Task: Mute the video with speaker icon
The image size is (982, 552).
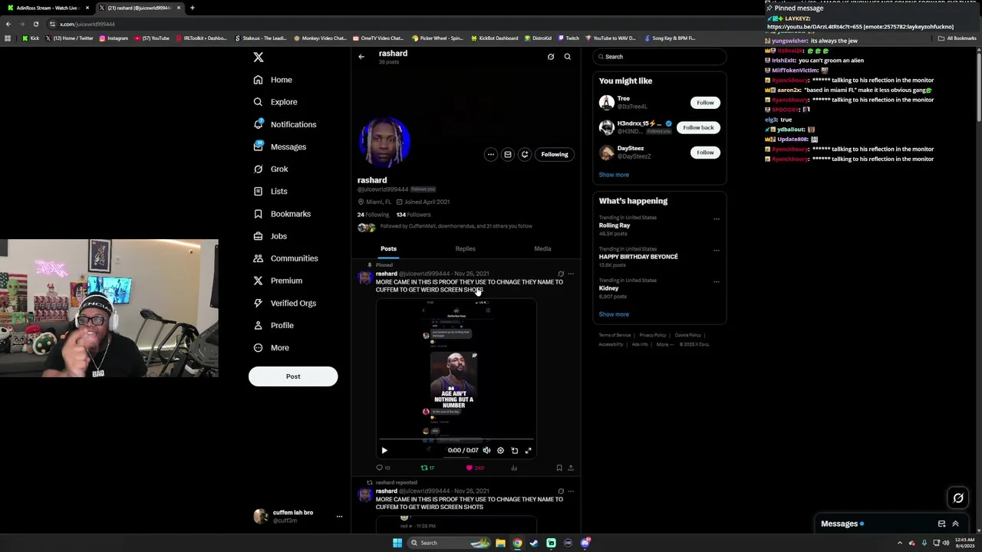Action: (486, 451)
